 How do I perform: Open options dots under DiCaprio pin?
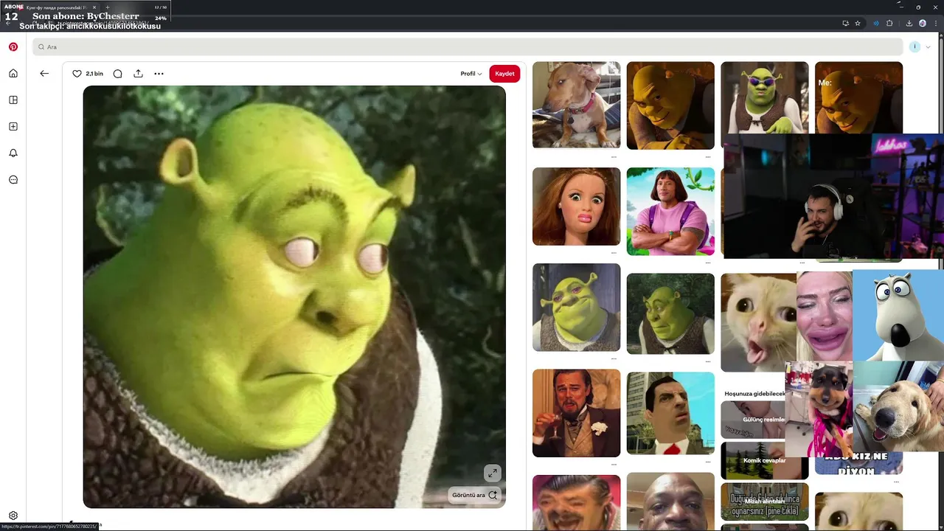[614, 465]
